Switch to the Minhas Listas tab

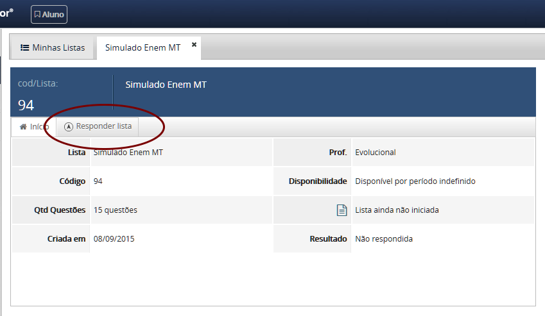tap(53, 47)
